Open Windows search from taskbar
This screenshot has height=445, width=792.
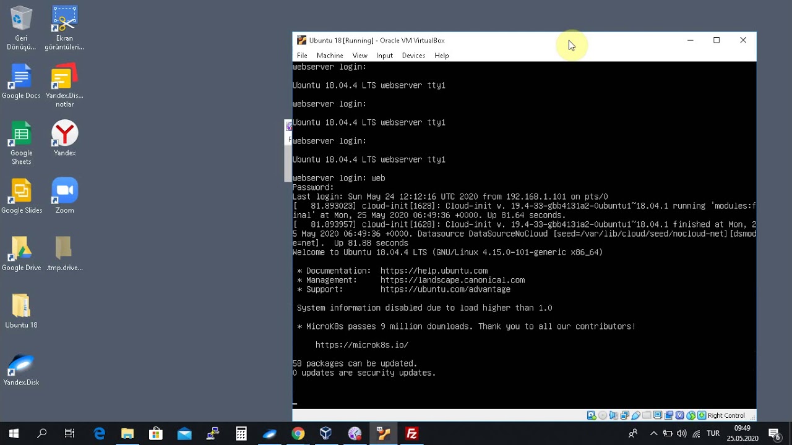click(41, 434)
